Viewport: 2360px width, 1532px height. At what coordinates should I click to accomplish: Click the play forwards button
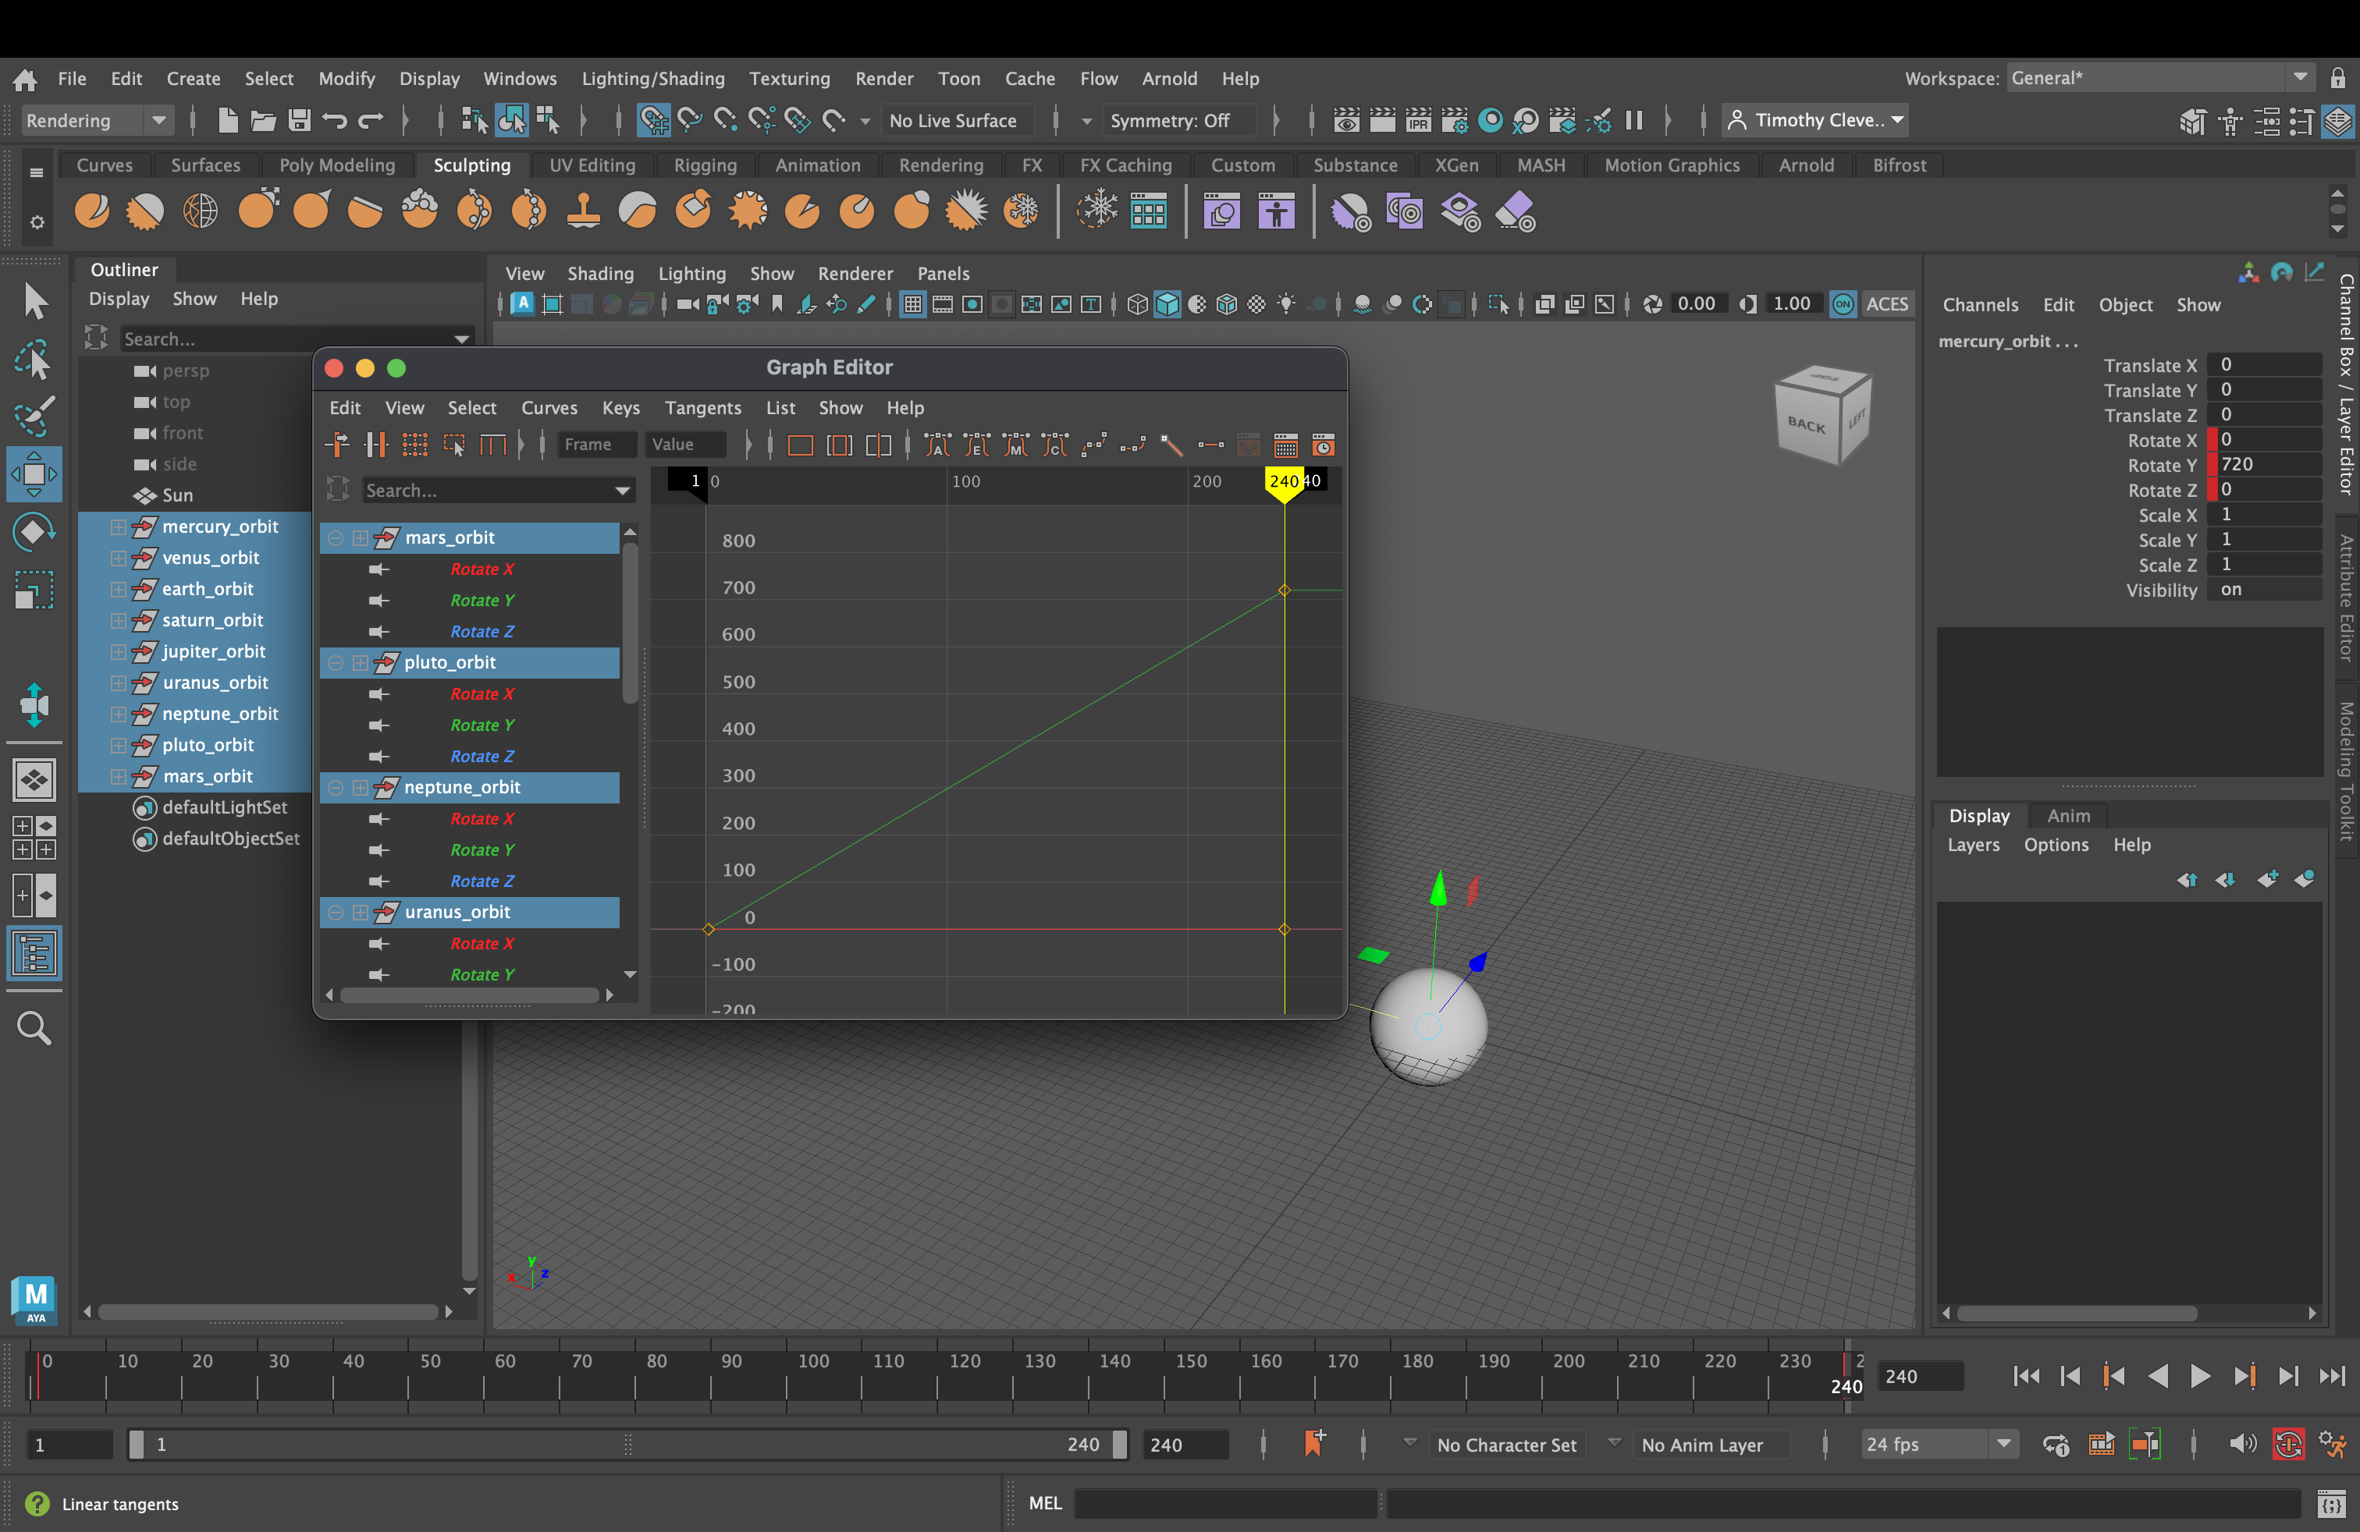2199,1375
